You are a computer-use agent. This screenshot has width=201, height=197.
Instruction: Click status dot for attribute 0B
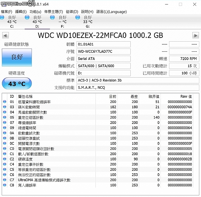5,138
